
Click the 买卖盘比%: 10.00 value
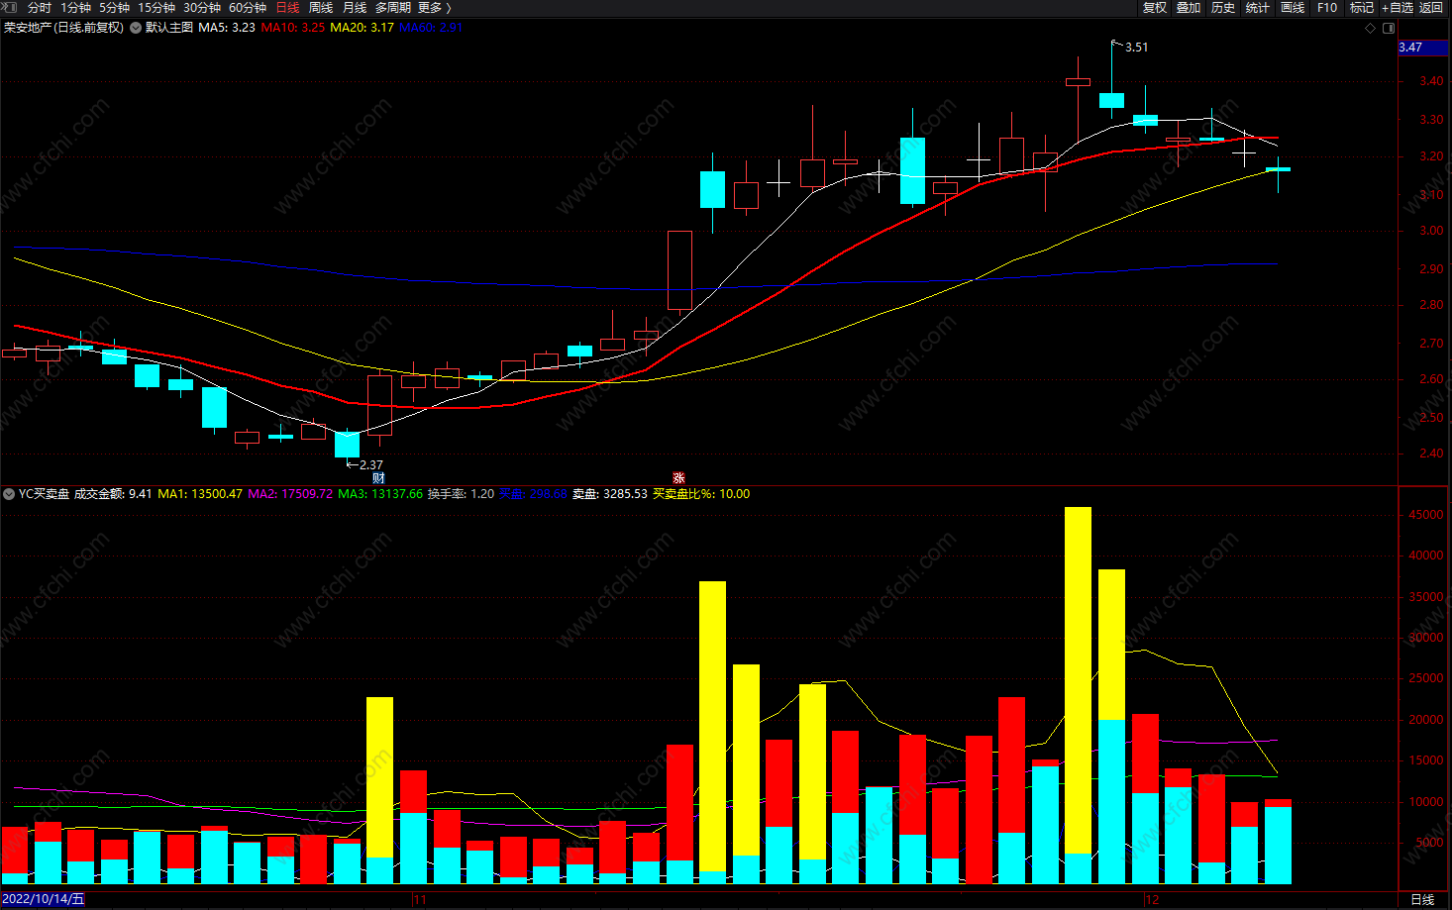[701, 494]
